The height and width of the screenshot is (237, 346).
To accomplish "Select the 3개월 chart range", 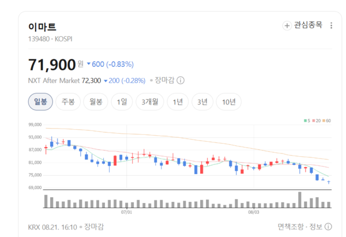I will [150, 101].
